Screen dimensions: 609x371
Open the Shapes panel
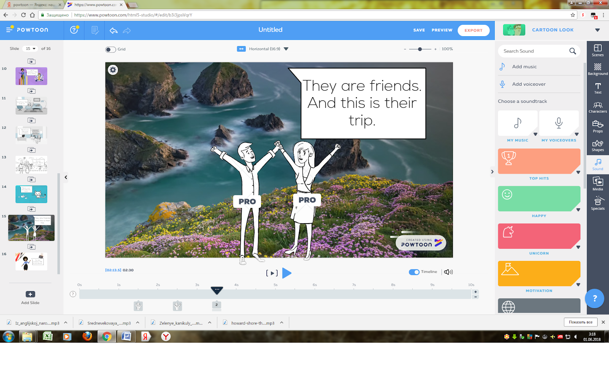[x=598, y=146]
